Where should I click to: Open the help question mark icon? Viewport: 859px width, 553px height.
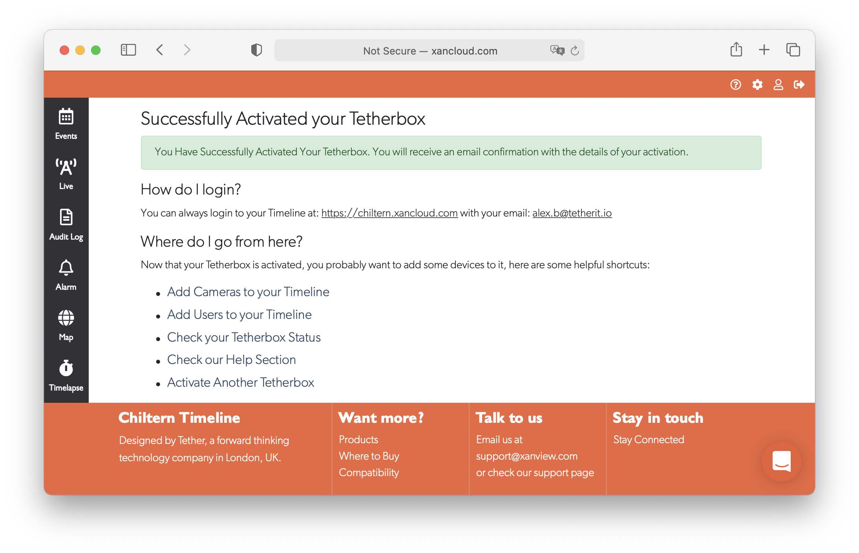[736, 84]
